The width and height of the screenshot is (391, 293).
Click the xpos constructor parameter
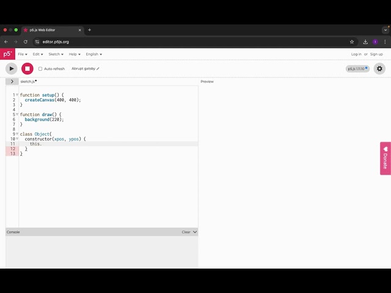59,139
